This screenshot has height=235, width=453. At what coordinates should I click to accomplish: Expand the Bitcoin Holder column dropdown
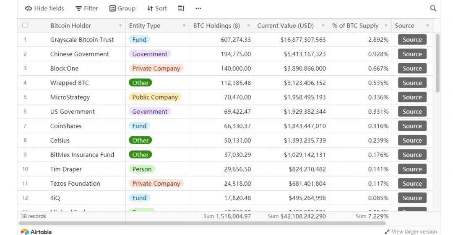[x=120, y=26]
